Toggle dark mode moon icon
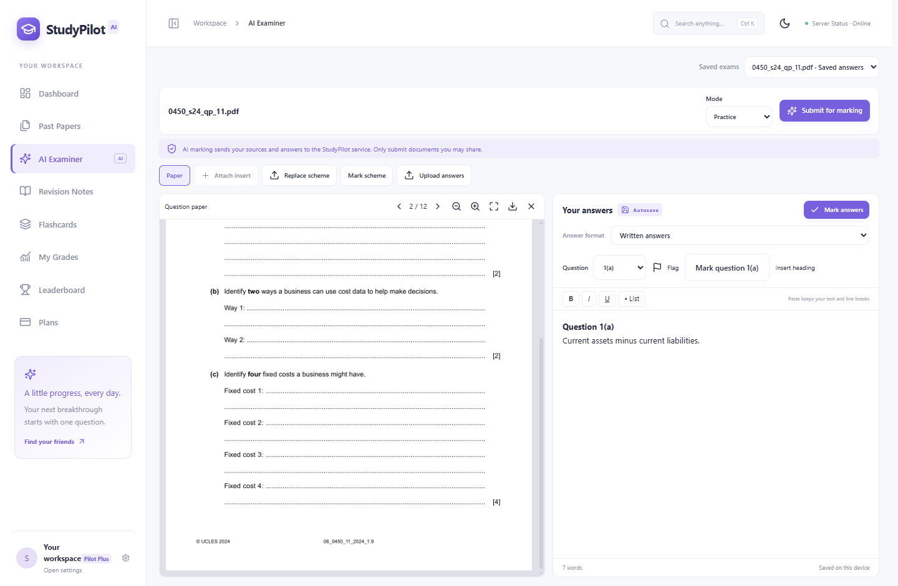The width and height of the screenshot is (898, 586). click(x=785, y=24)
